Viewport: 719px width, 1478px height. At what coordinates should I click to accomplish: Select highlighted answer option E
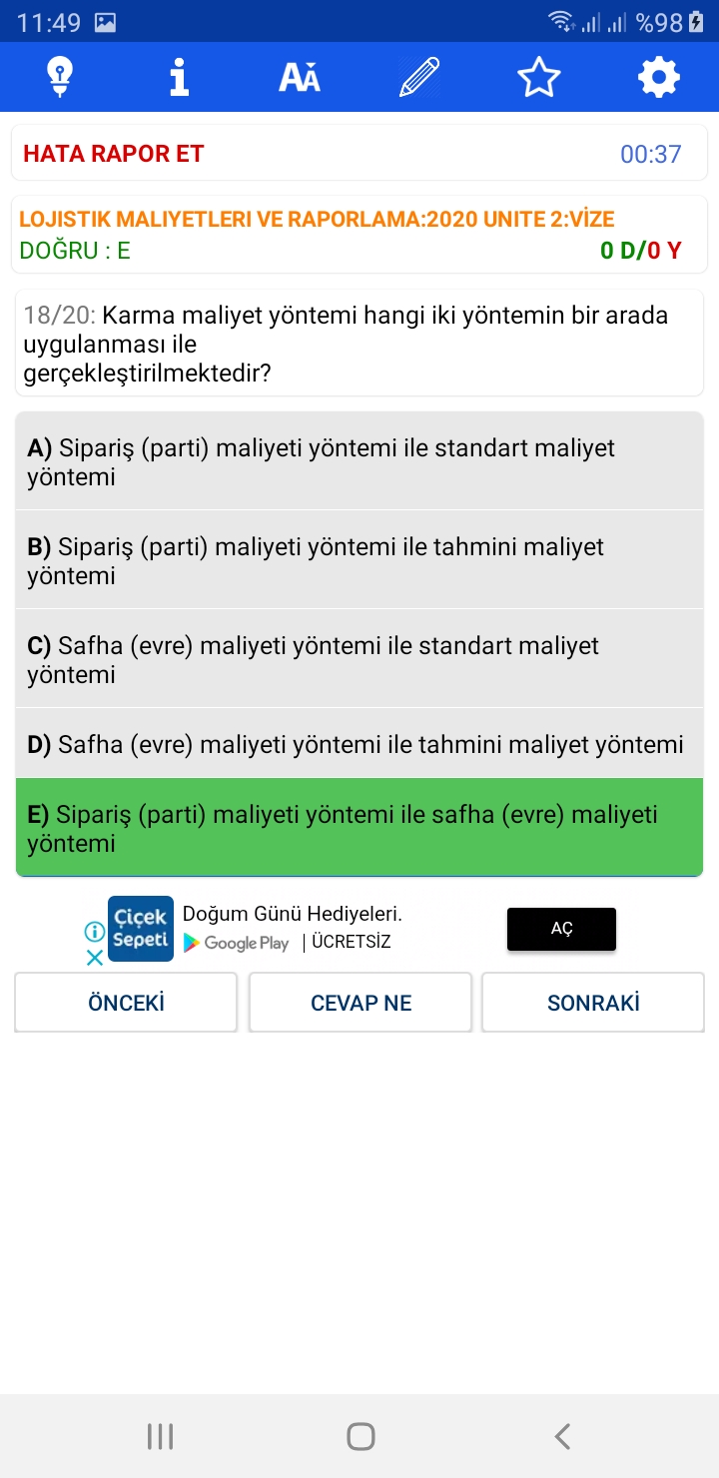tap(359, 828)
